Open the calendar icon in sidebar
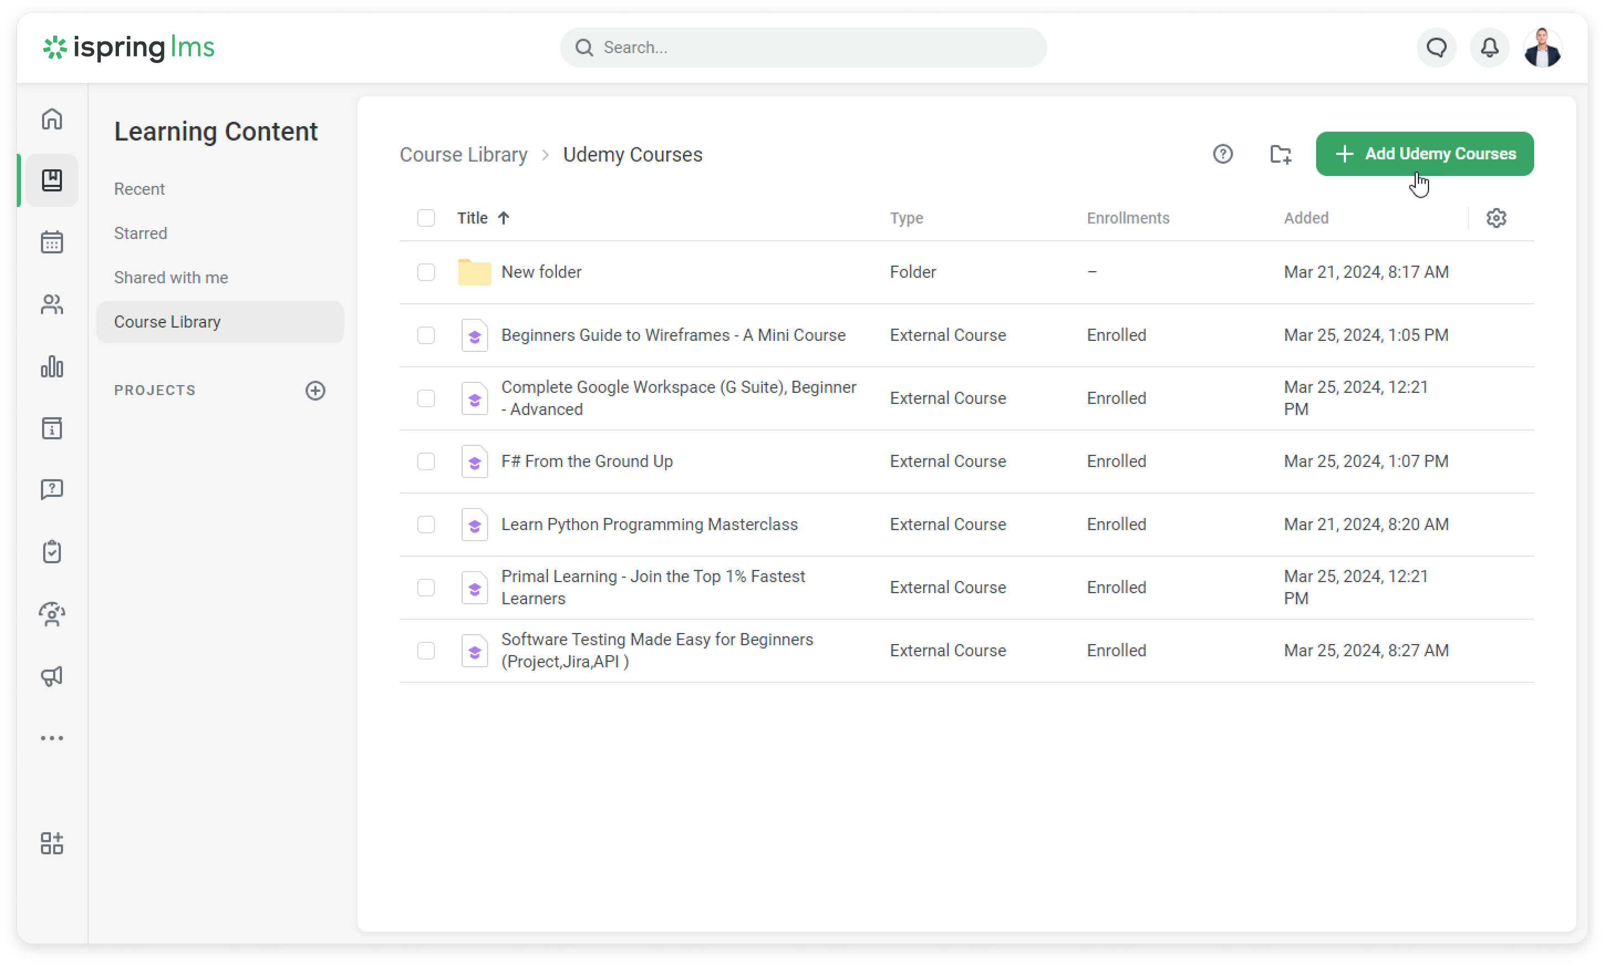Viewport: 1605px width, 965px height. coord(52,242)
